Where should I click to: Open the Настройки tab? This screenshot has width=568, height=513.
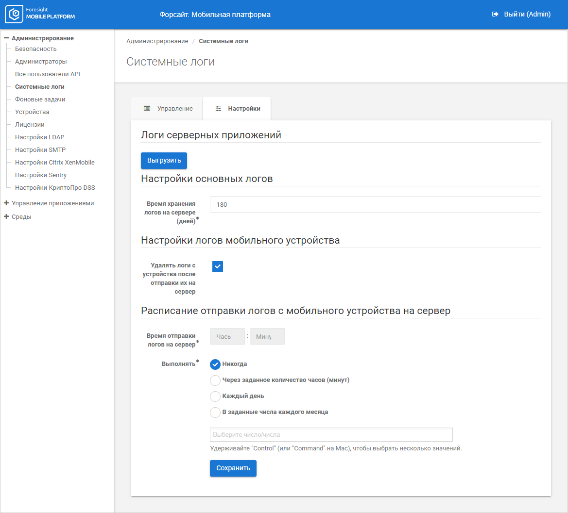click(238, 109)
